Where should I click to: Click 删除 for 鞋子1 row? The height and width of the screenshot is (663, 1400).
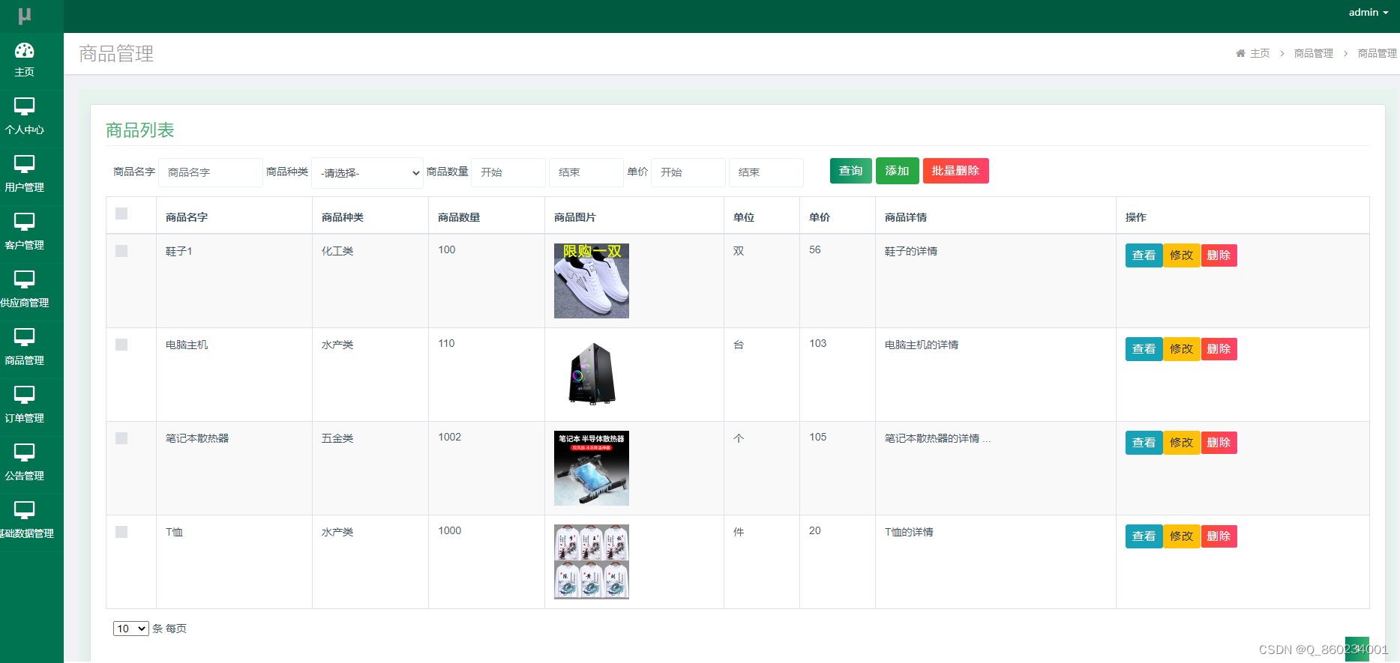point(1219,255)
